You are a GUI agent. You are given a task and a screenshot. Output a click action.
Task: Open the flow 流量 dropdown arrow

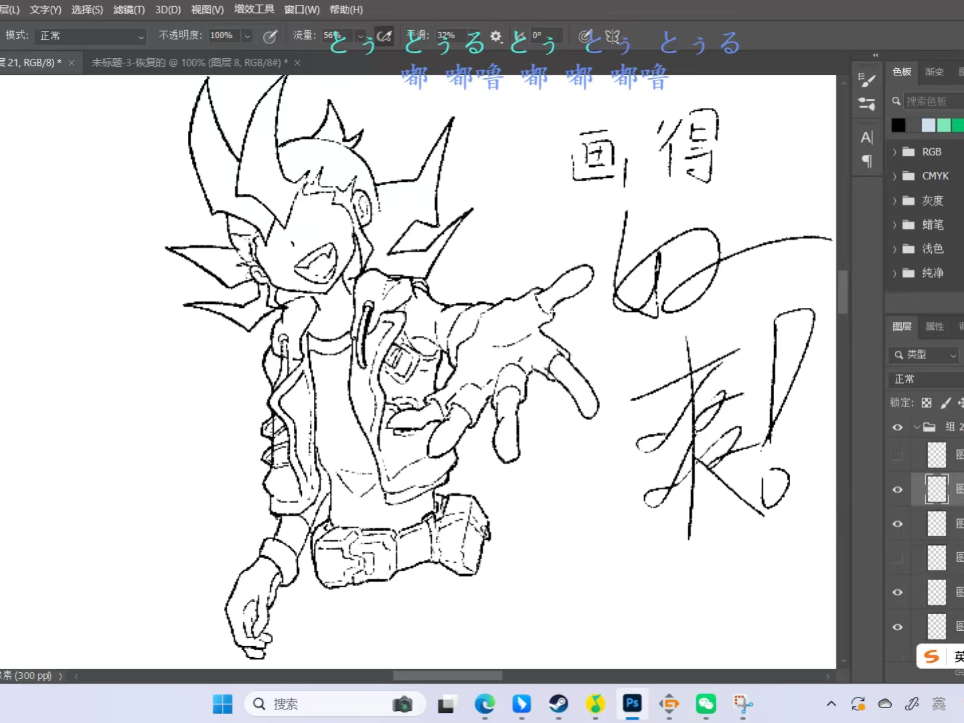point(360,36)
